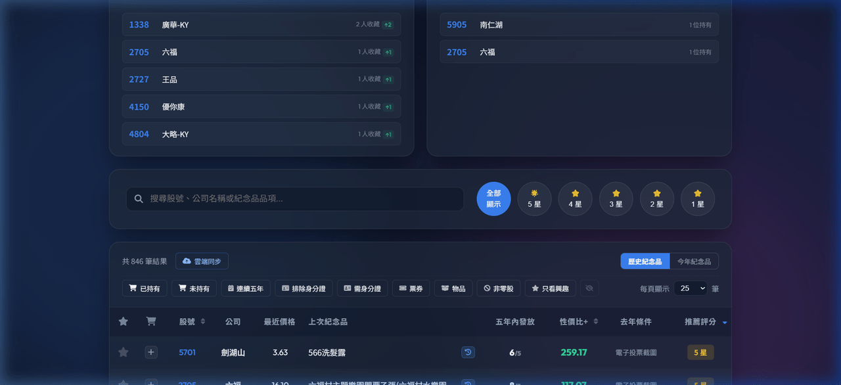The height and width of the screenshot is (385, 841).
Task: Toggle the 需身分證 filter
Action: click(363, 288)
